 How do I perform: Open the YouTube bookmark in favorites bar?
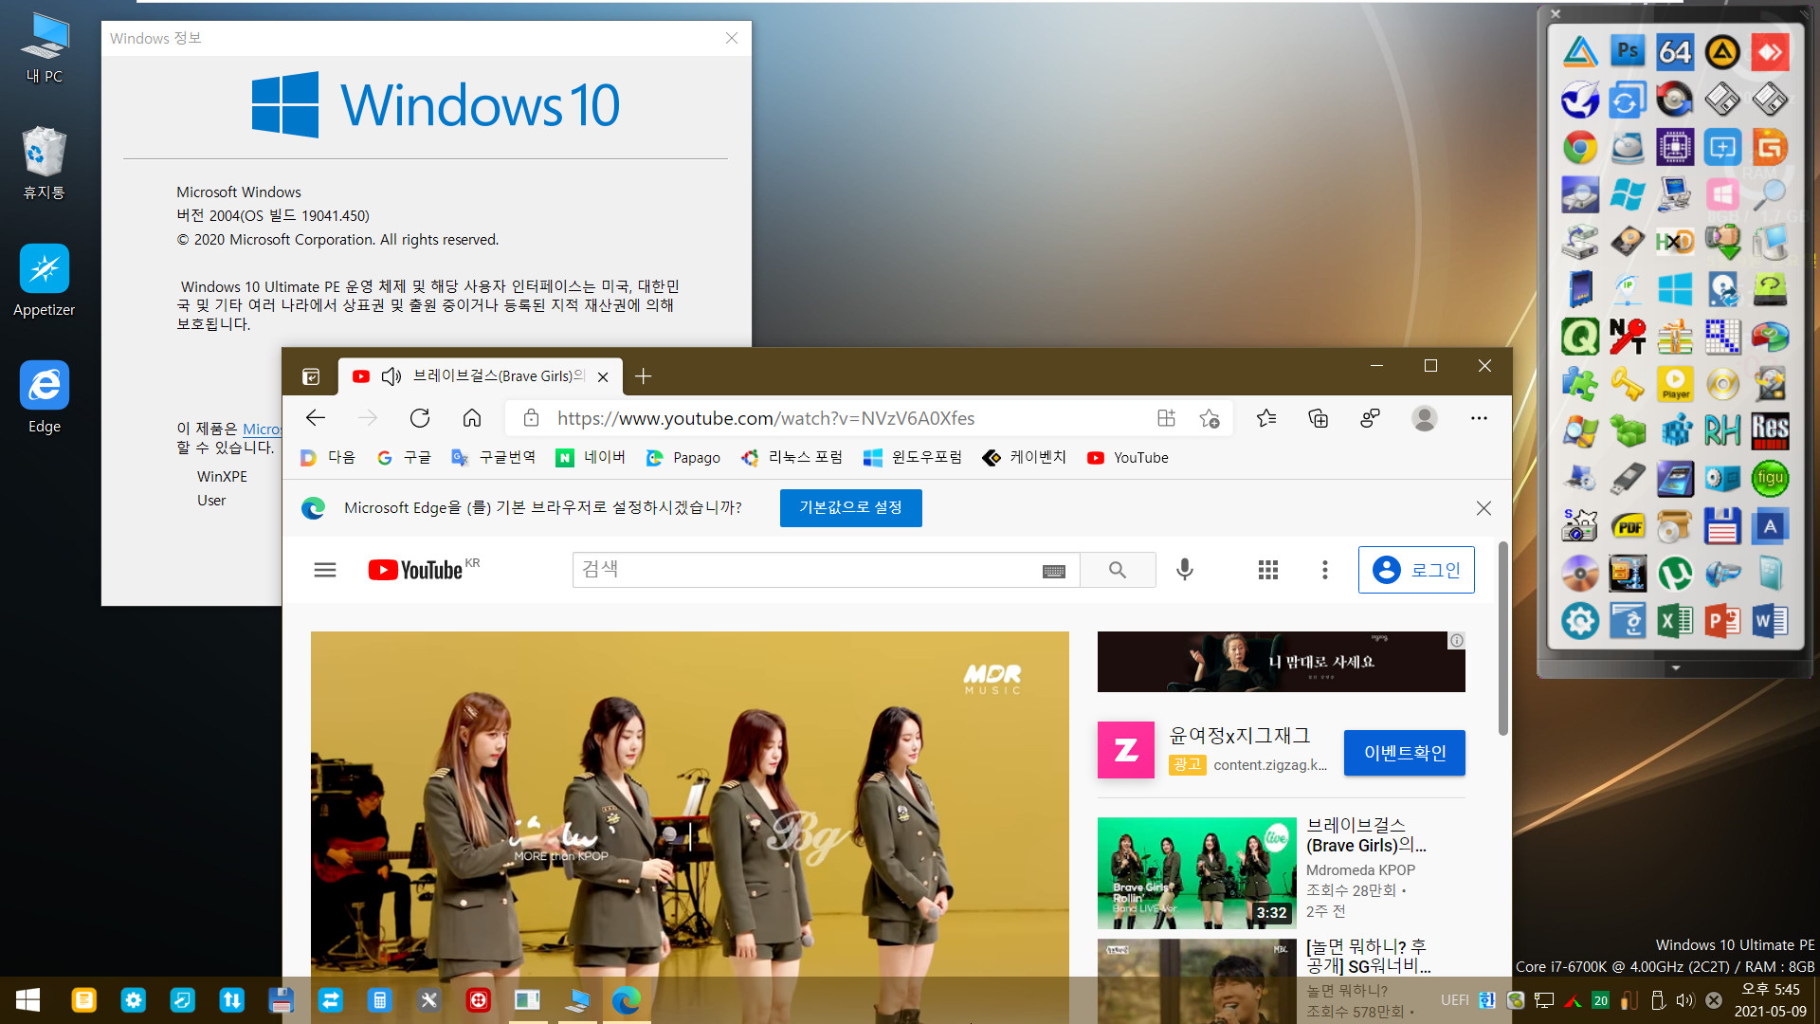[x=1128, y=458]
